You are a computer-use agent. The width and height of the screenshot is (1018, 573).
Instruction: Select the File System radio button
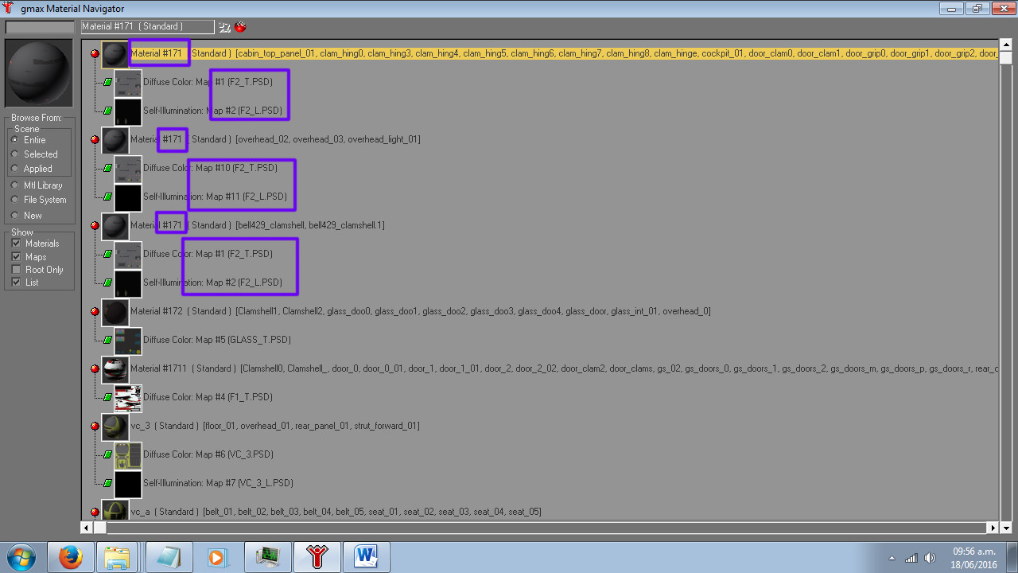[x=15, y=200]
